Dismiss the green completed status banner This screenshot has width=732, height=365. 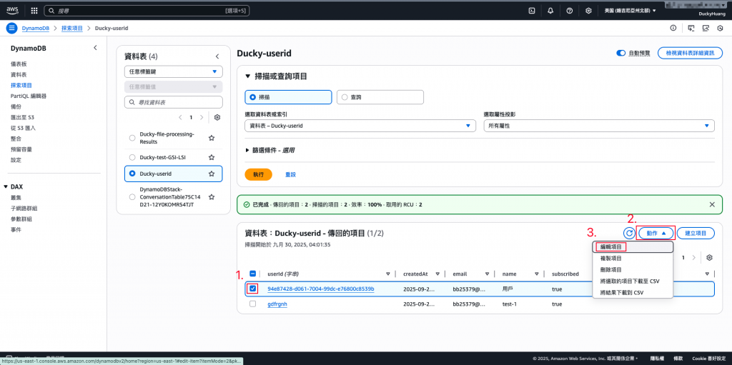(712, 204)
